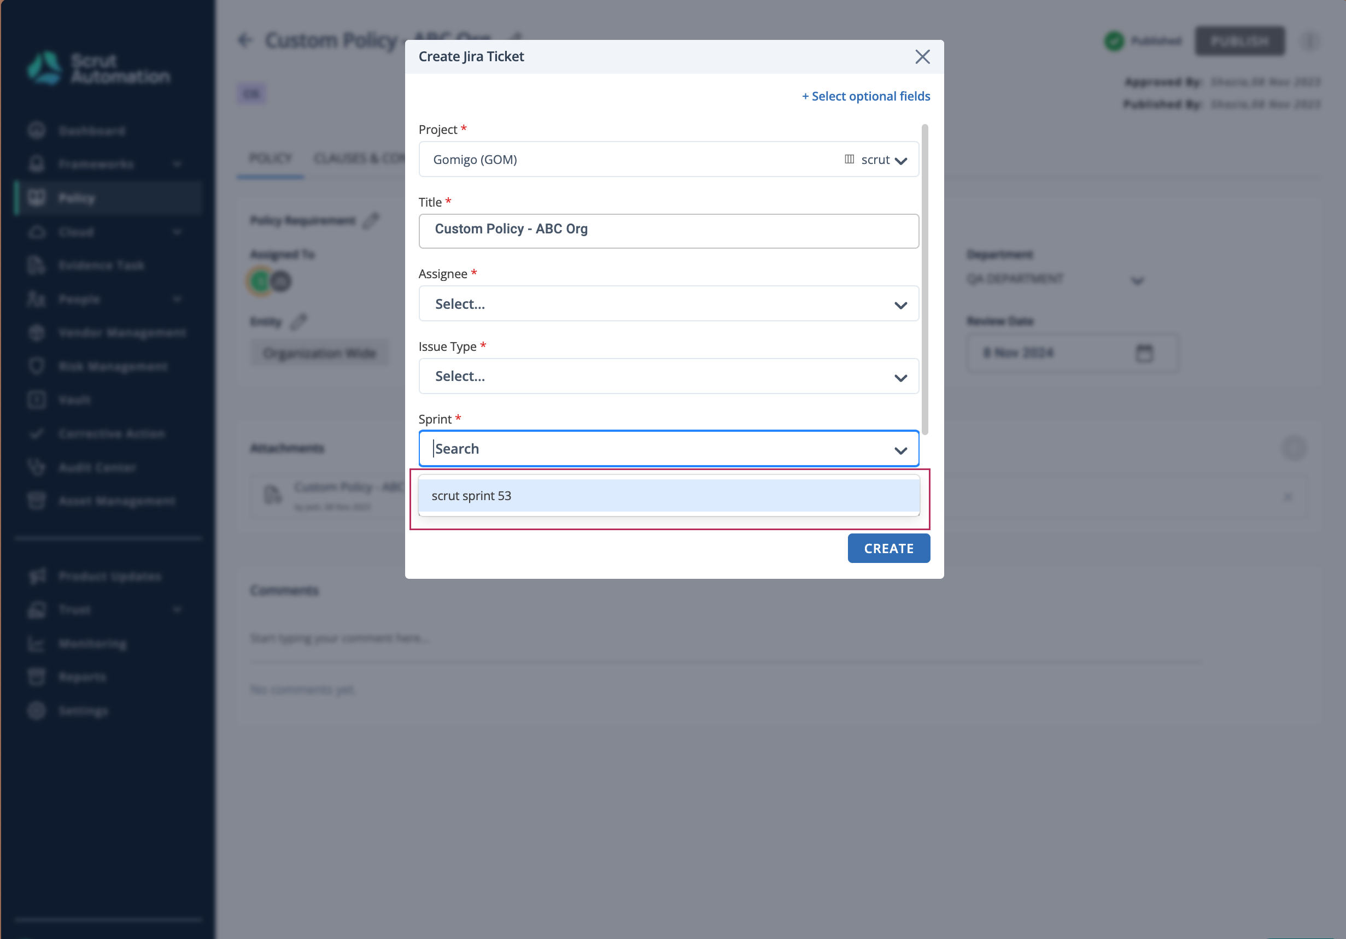1346x939 pixels.
Task: Click the Sprint search field
Action: click(668, 449)
